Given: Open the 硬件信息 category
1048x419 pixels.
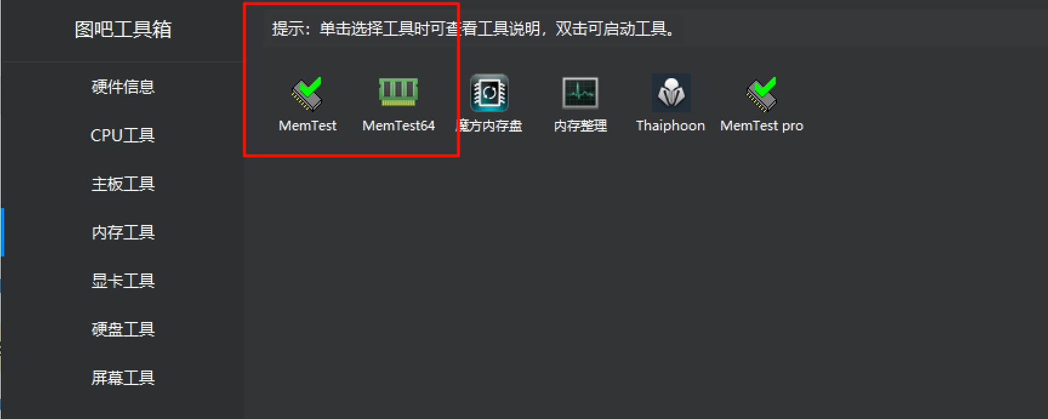Looking at the screenshot, I should coord(123,87).
